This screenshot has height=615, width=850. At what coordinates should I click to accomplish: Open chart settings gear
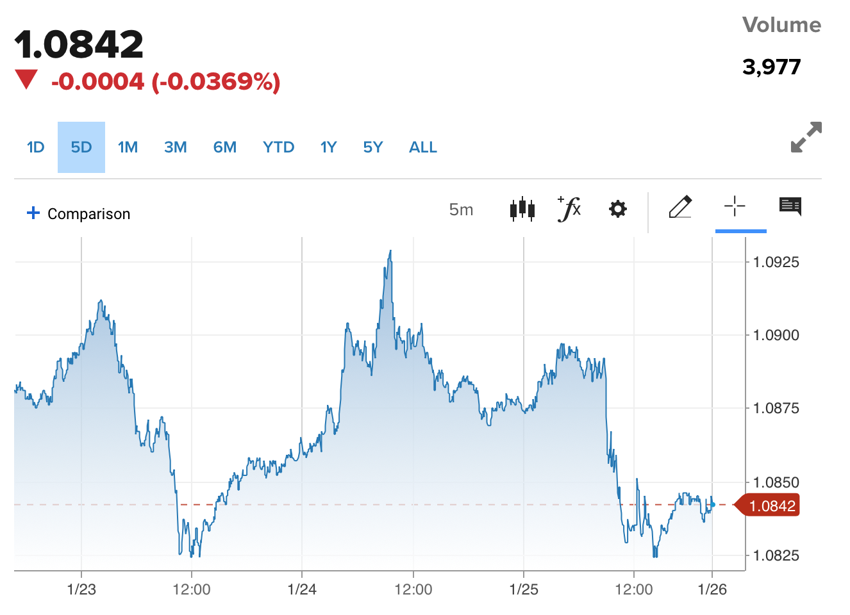(x=617, y=209)
